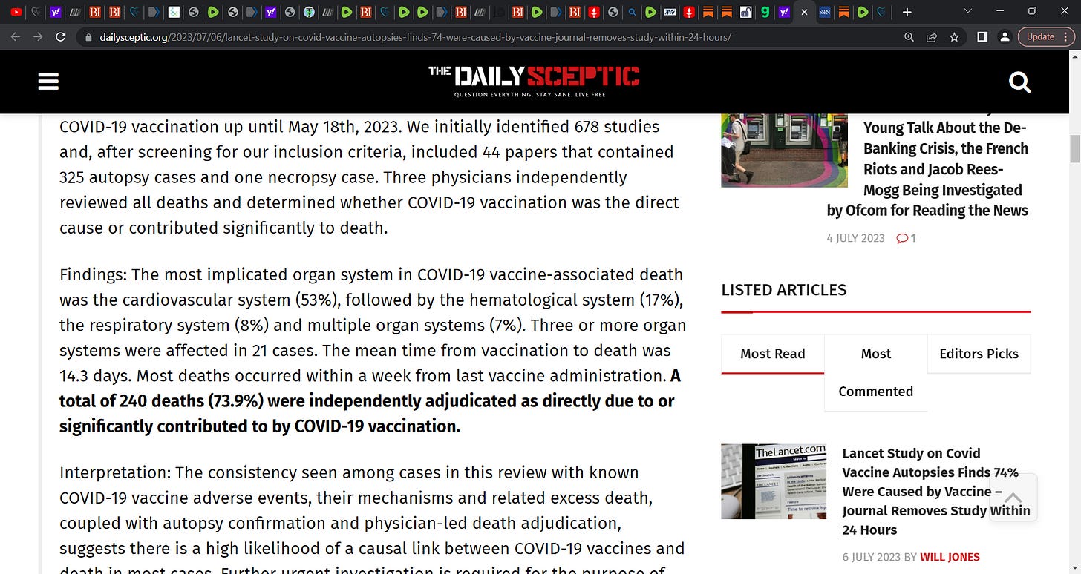The height and width of the screenshot is (574, 1081).
Task: Select the Most Commented tab
Action: (876, 372)
